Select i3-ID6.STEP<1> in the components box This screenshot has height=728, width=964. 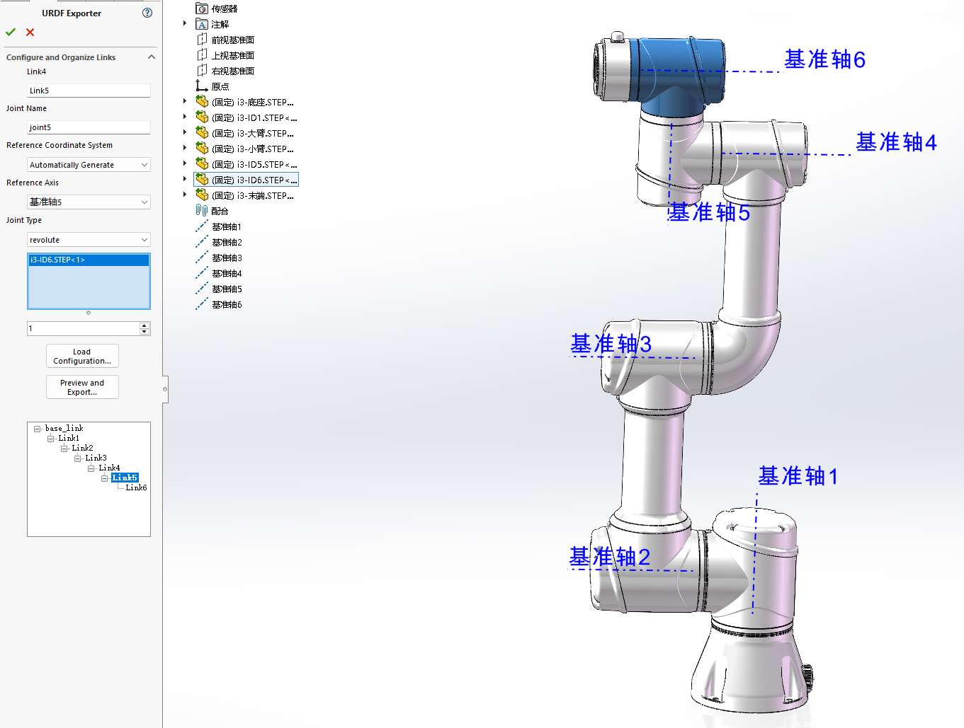89,260
